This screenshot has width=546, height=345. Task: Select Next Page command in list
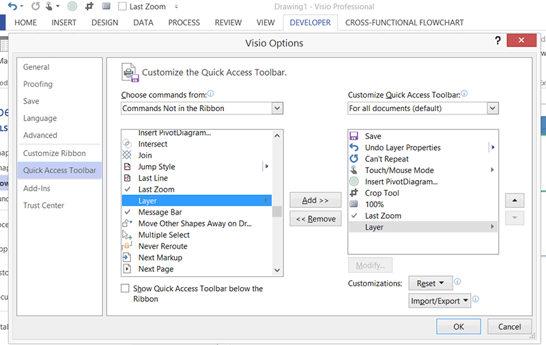pyautogui.click(x=197, y=269)
